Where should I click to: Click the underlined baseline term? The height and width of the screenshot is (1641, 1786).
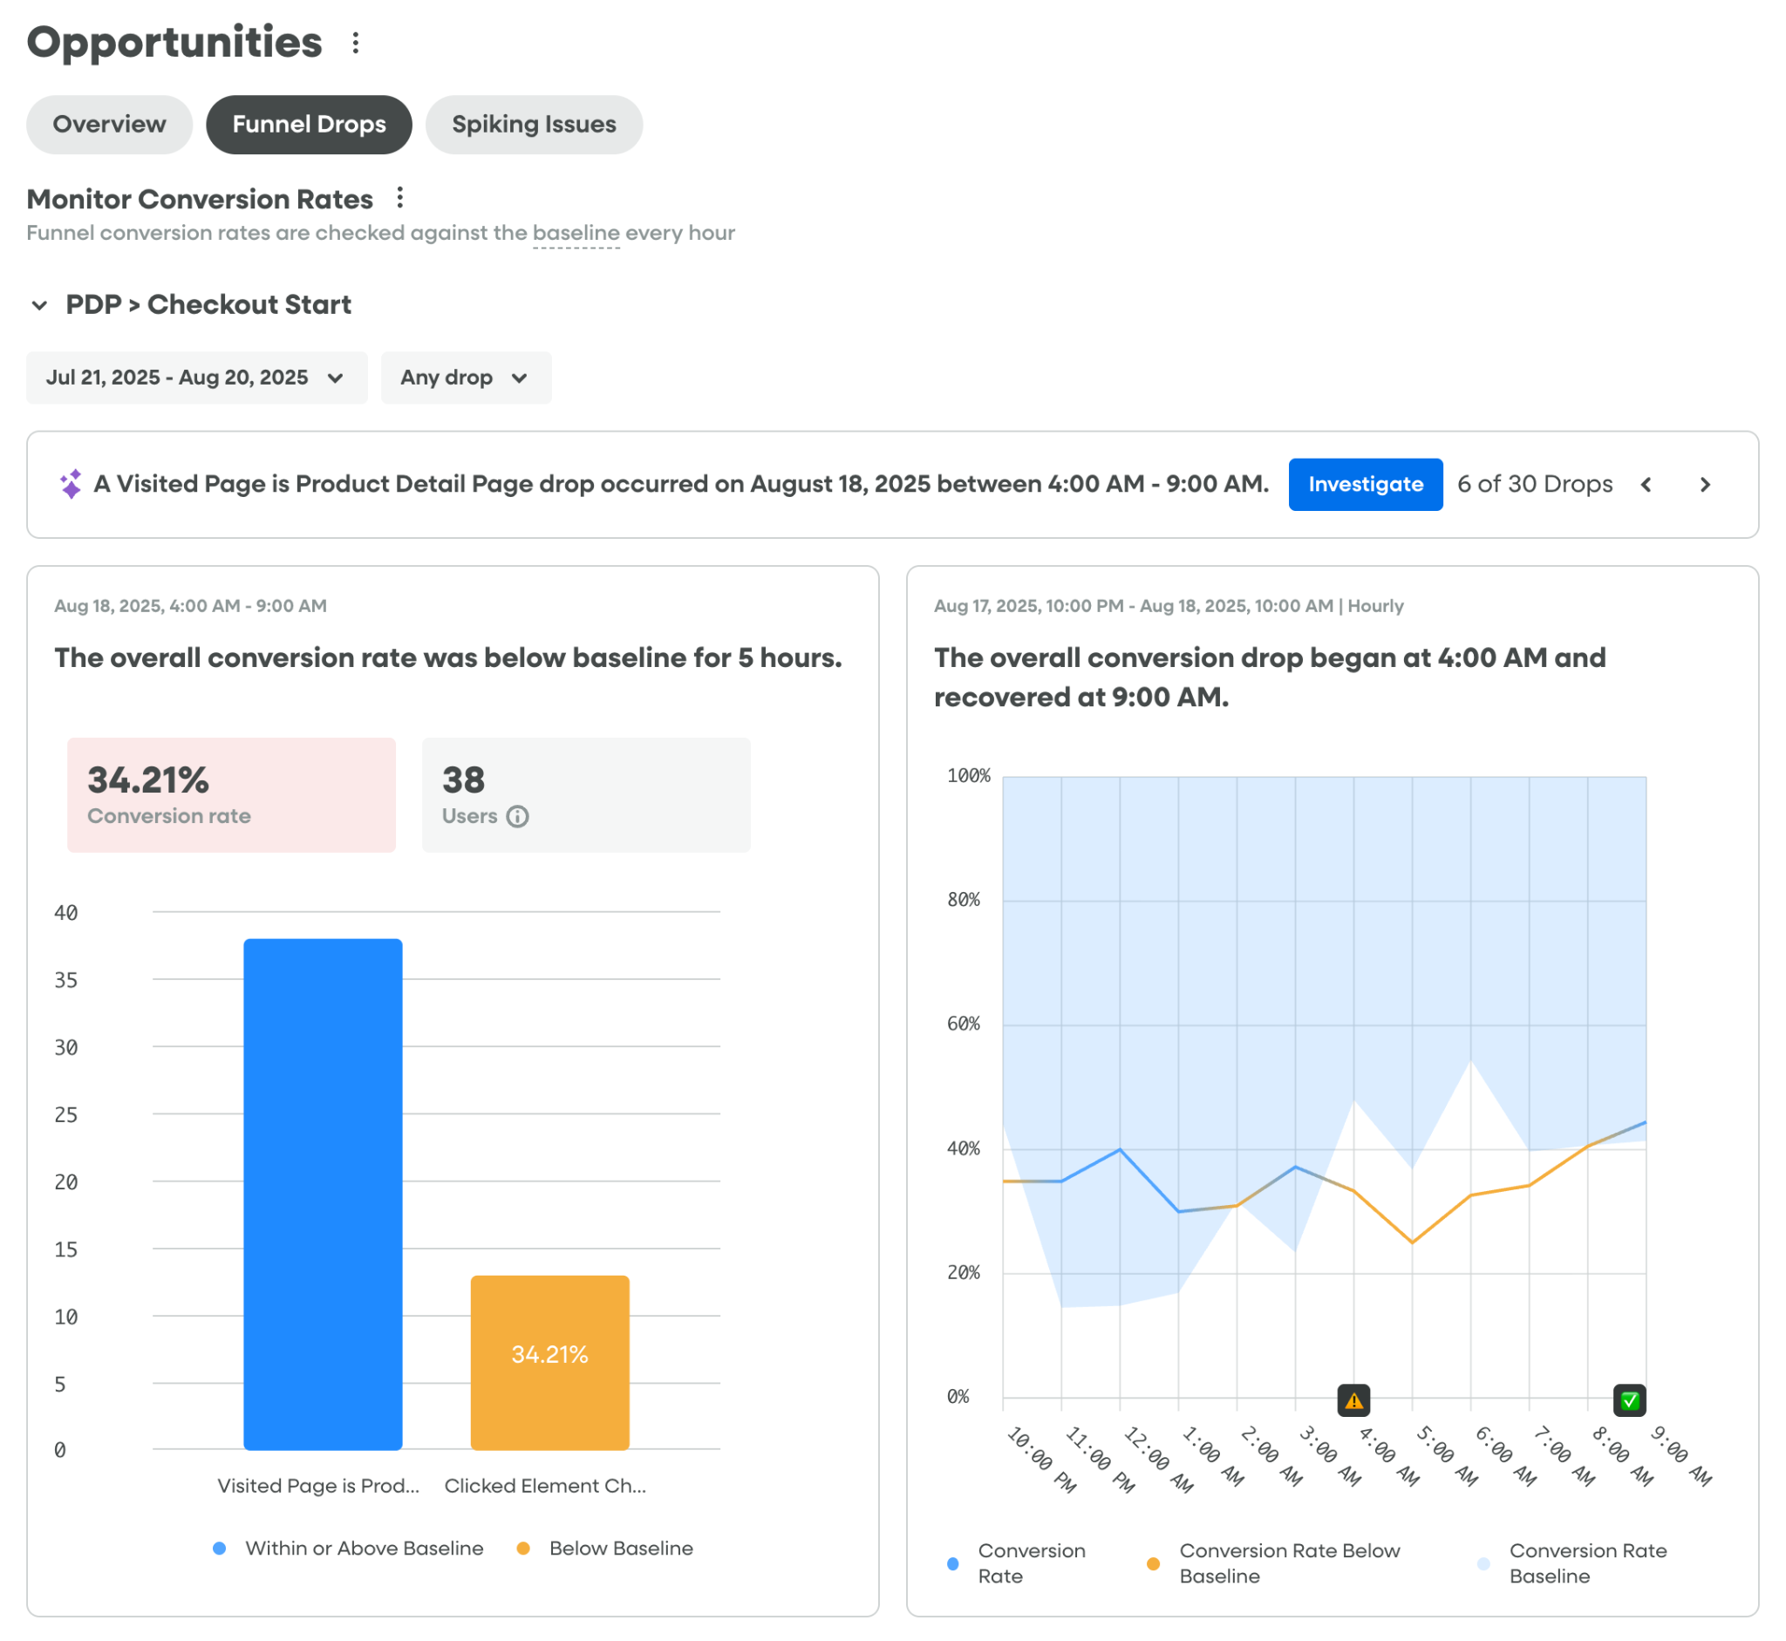tap(576, 233)
